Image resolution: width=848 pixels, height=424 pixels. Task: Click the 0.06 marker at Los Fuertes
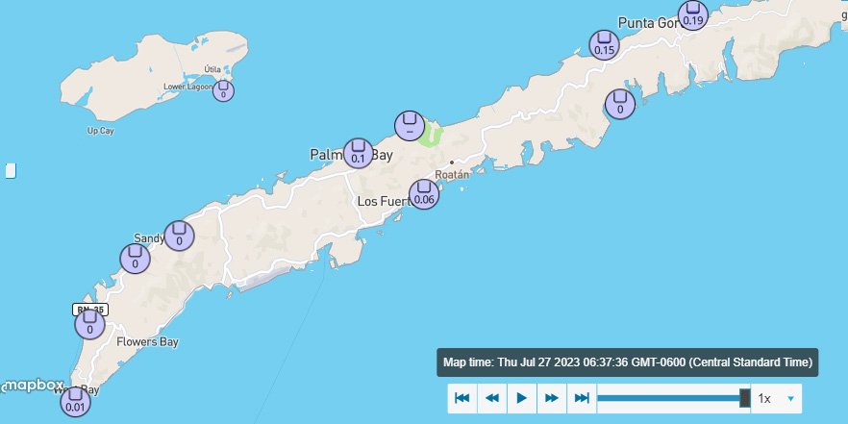423,195
